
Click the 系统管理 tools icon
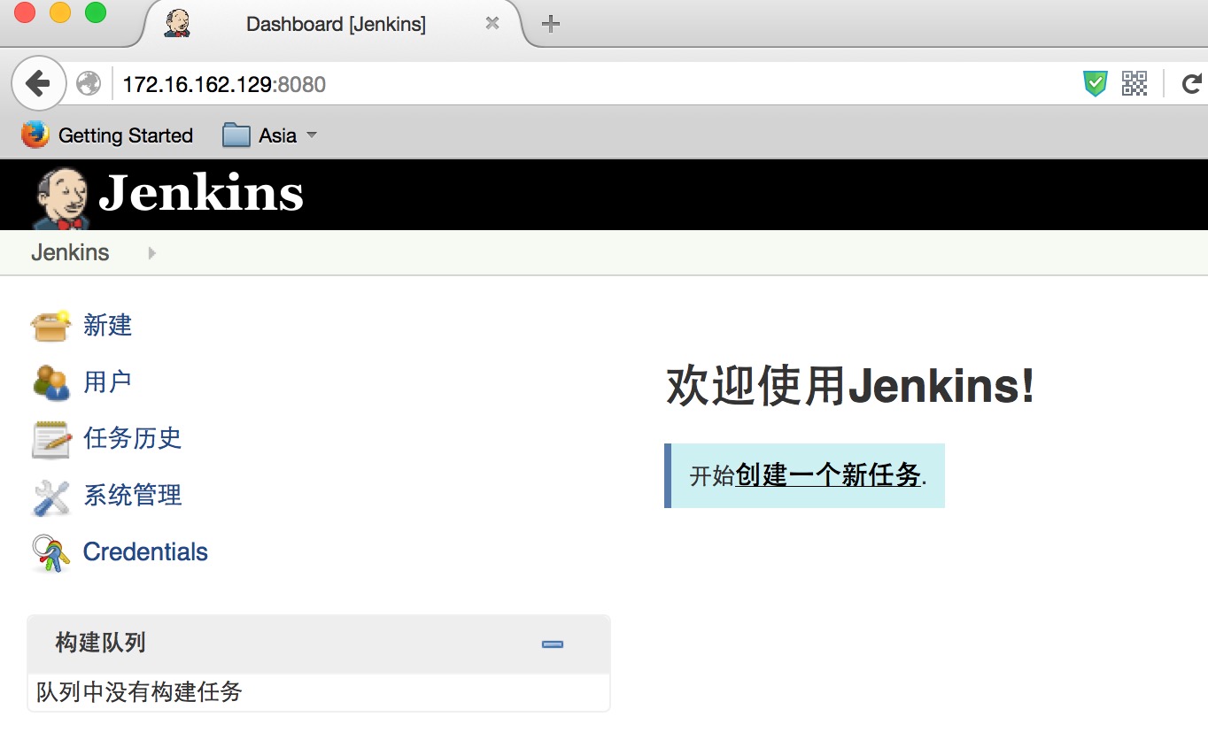(x=50, y=497)
